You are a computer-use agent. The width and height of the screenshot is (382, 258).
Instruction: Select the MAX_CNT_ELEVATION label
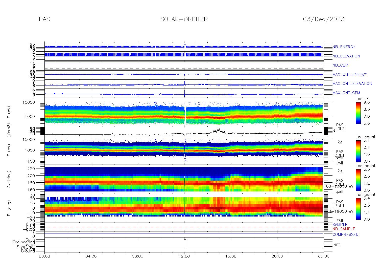(x=352, y=83)
